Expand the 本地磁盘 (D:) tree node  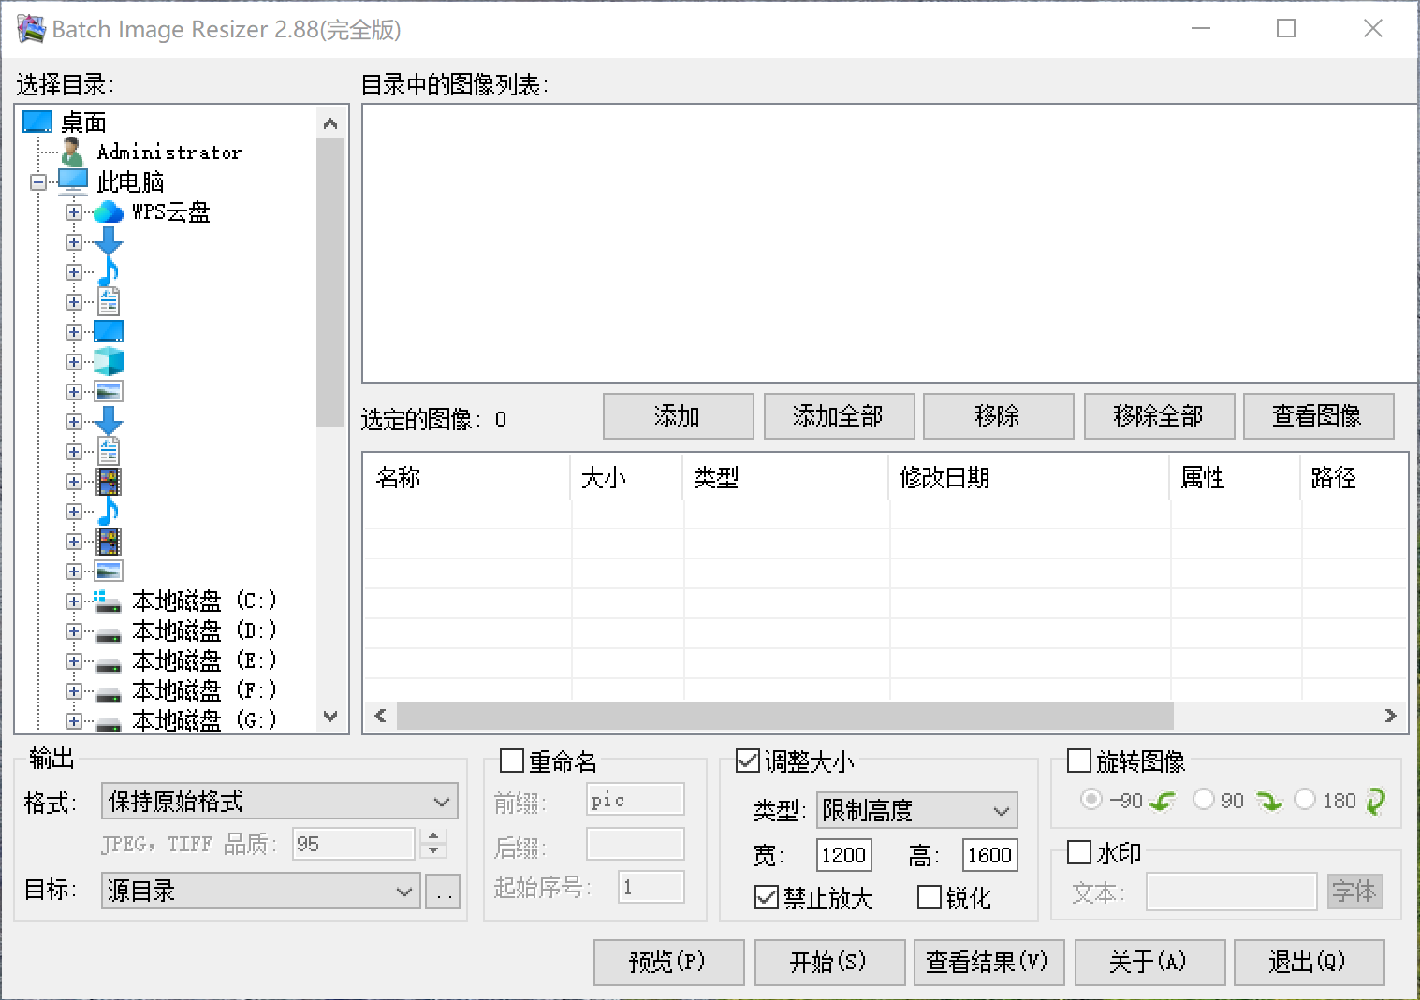(x=74, y=631)
